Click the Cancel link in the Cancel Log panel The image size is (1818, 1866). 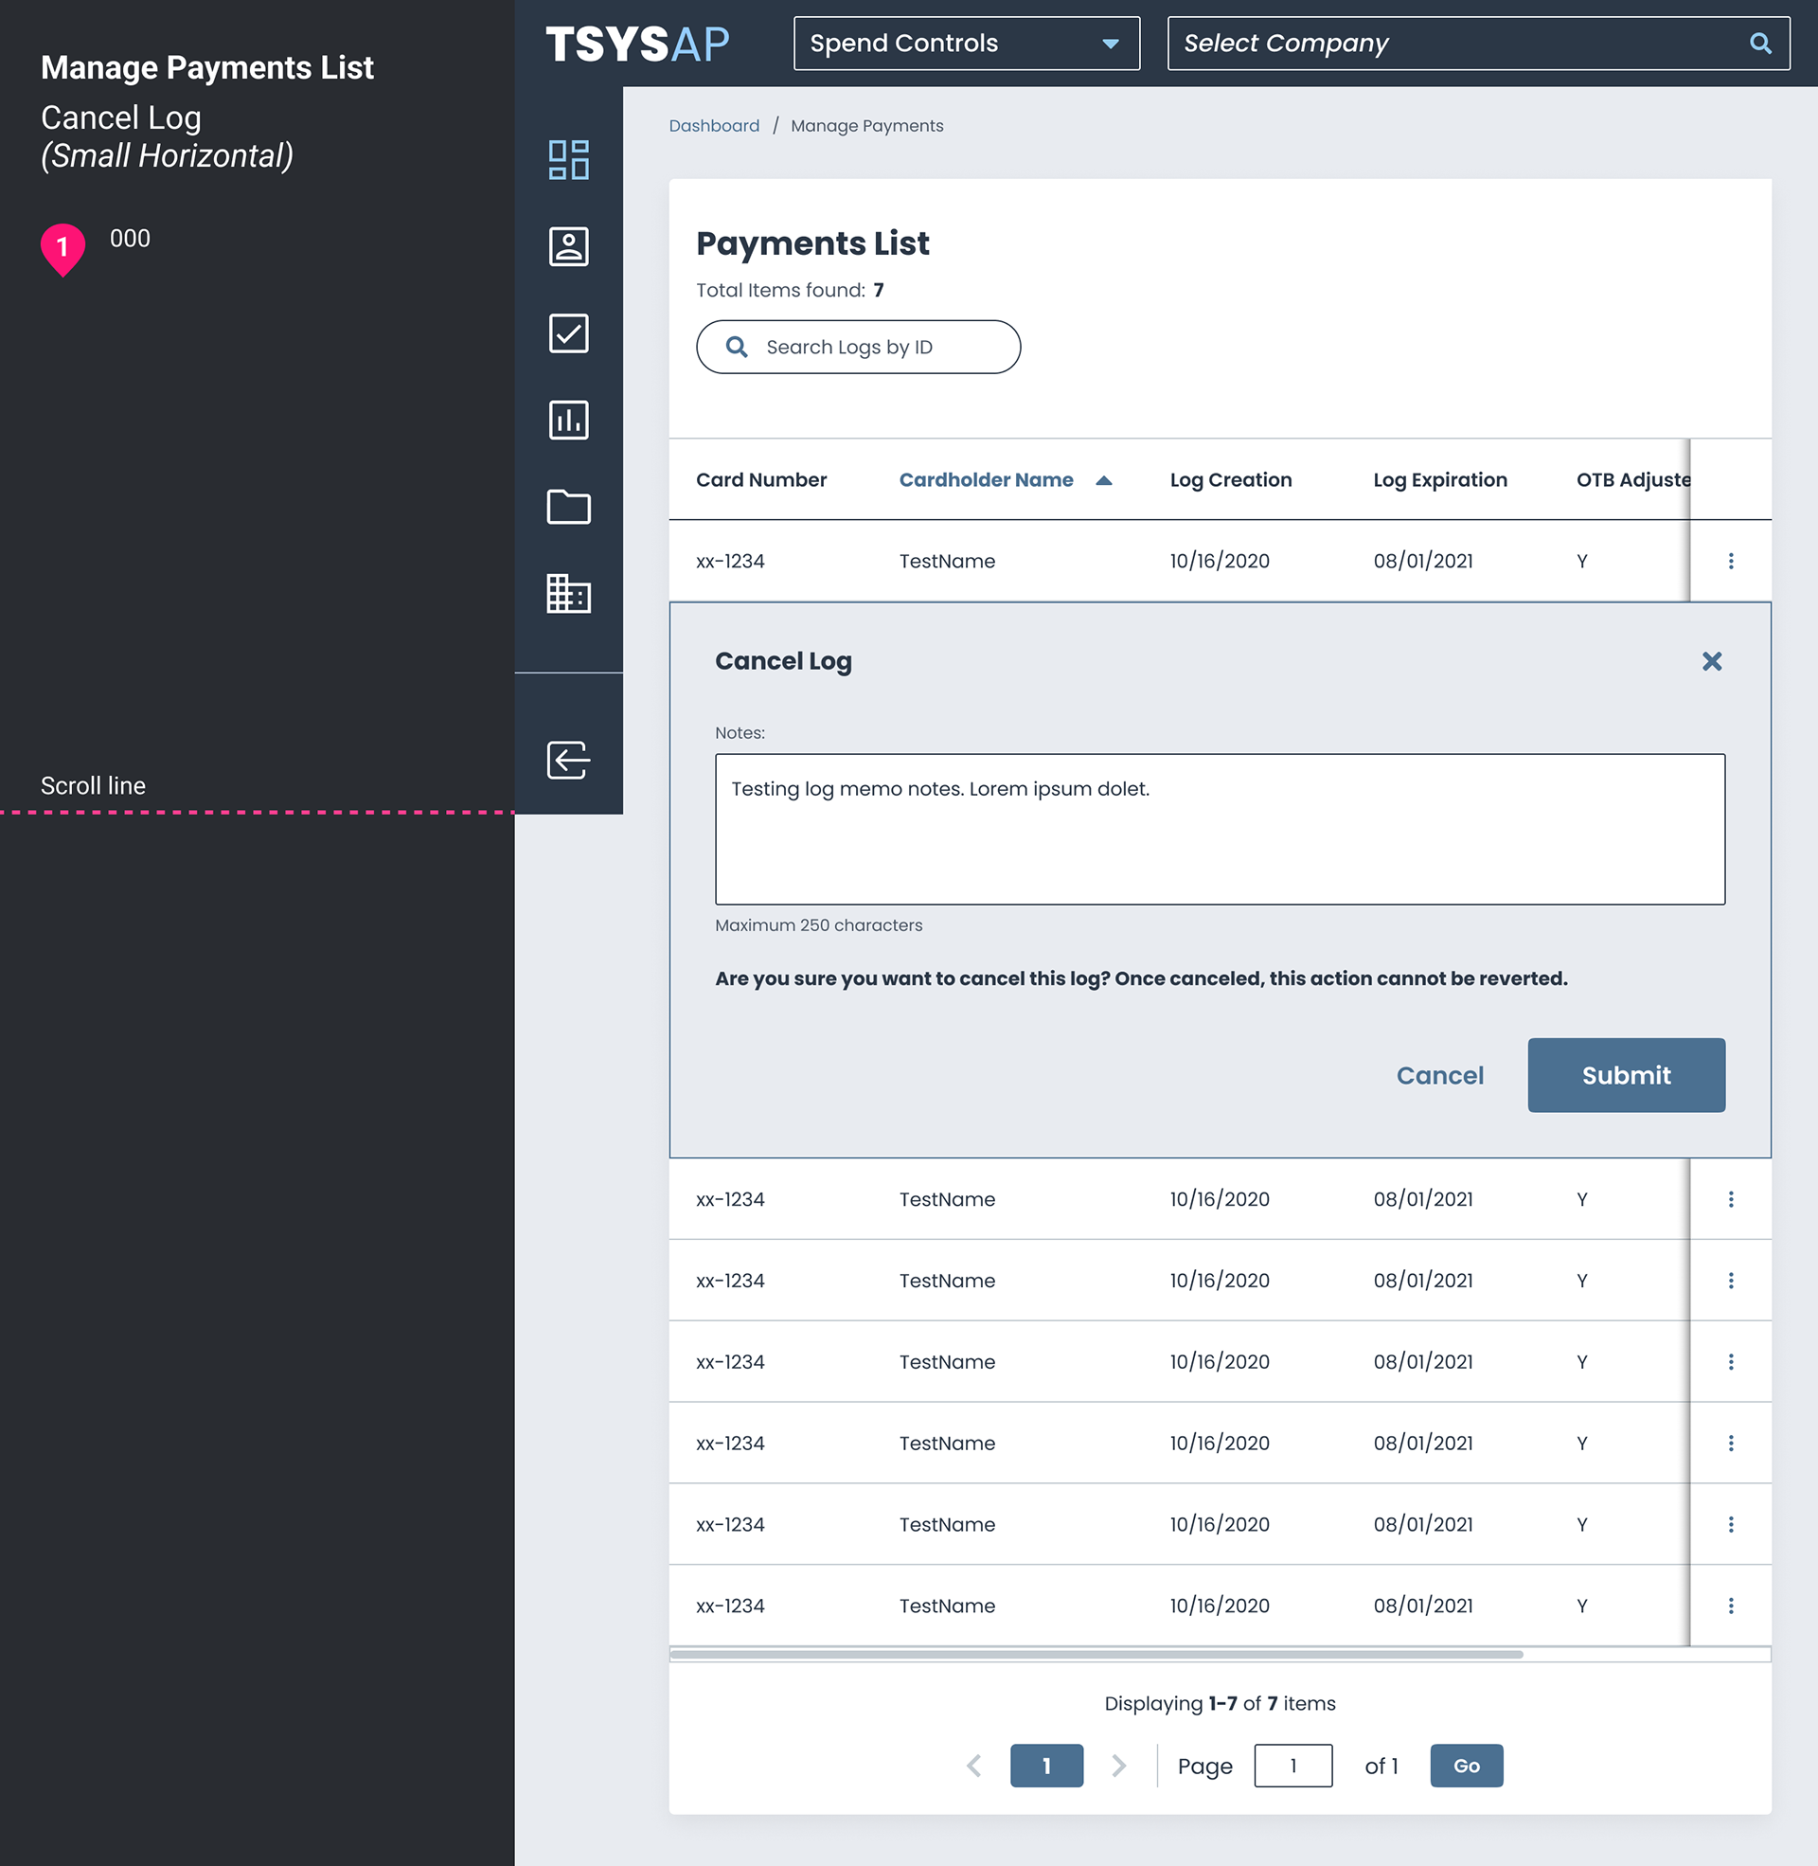[x=1439, y=1075]
